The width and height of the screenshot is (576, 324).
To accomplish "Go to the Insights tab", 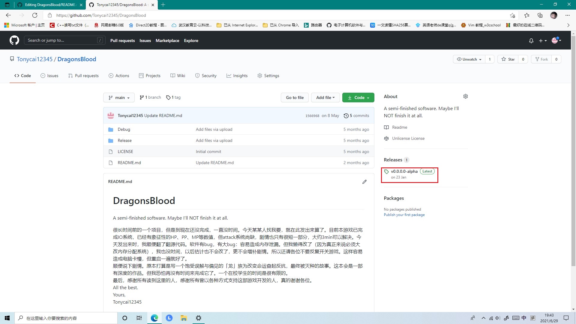I will coord(237,76).
